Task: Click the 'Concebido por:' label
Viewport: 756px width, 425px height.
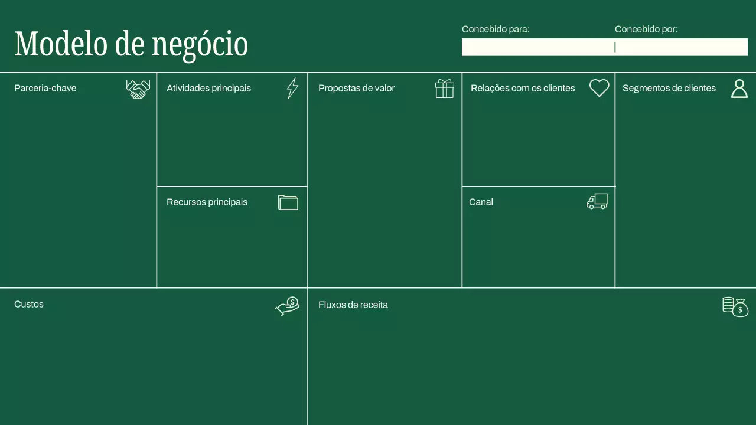Action: point(646,29)
